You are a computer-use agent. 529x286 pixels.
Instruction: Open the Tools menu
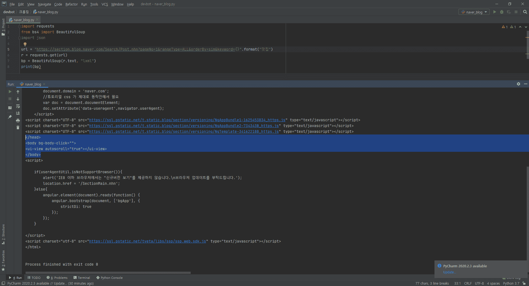pyautogui.click(x=94, y=4)
